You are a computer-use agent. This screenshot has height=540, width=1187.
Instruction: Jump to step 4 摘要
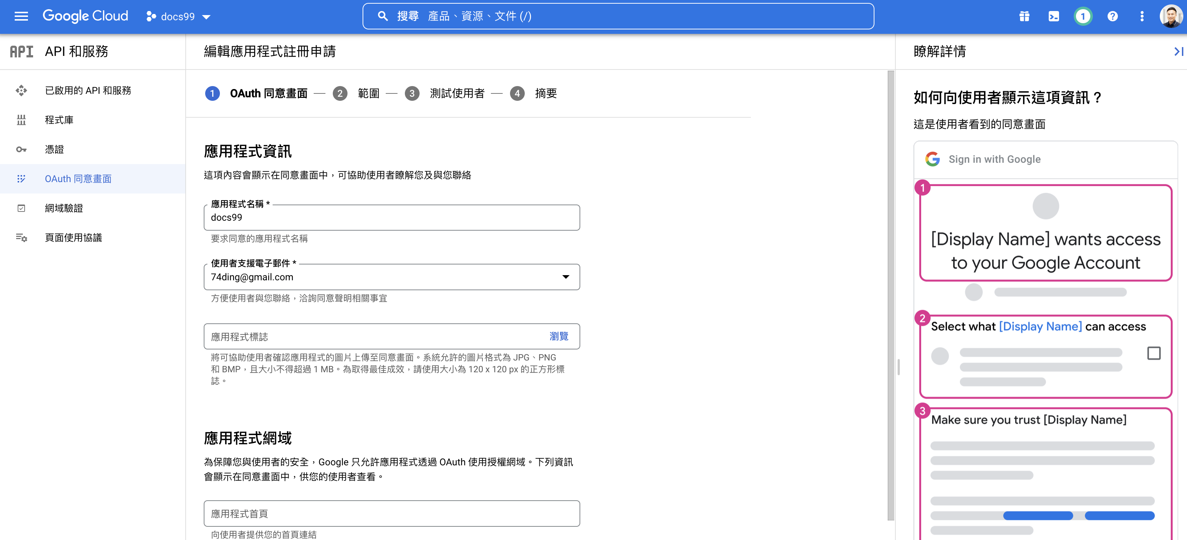545,93
